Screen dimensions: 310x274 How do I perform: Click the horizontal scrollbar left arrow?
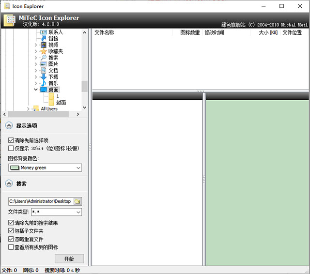pyautogui.click(x=4, y=114)
